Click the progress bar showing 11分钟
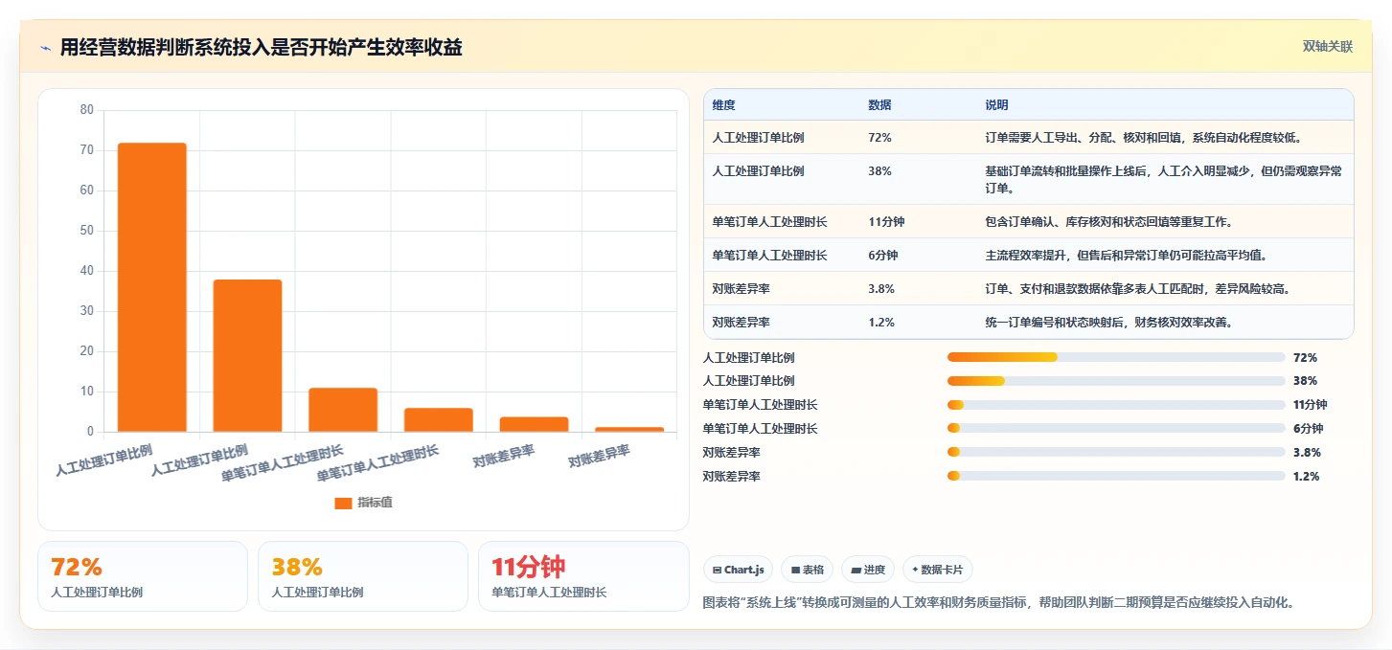Screen dimensions: 1392x650 click(1116, 405)
